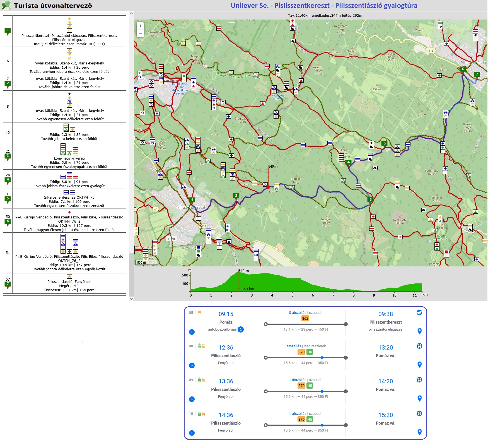Expand the 09:15 Pomáz departure details
The width and height of the screenshot is (488, 443).
click(x=192, y=332)
